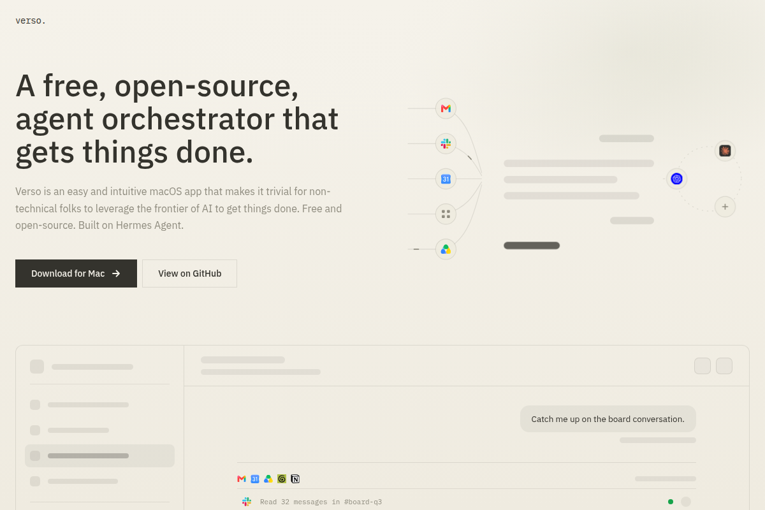The height and width of the screenshot is (510, 765).
Task: Select the circled Slack node in hero diagram
Action: point(446,143)
